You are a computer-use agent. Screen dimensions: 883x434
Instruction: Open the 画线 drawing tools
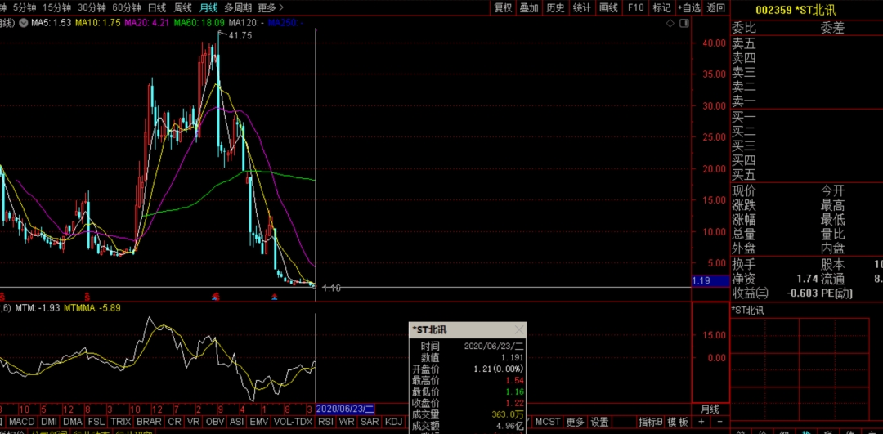tap(608, 7)
